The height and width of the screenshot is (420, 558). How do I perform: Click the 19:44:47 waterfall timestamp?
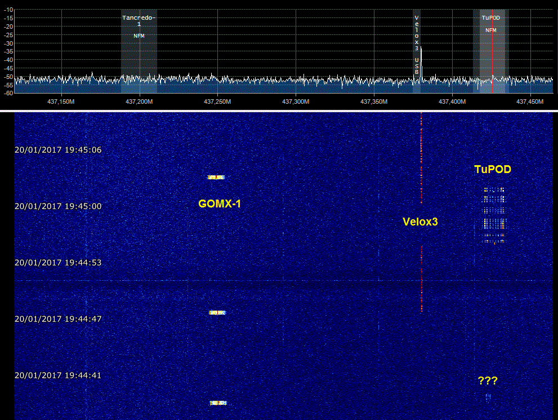point(58,319)
